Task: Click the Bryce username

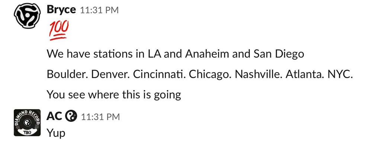Action: click(x=61, y=10)
